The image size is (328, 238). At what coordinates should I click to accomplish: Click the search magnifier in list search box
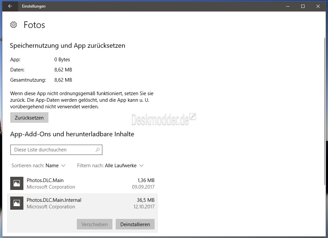pyautogui.click(x=98, y=149)
